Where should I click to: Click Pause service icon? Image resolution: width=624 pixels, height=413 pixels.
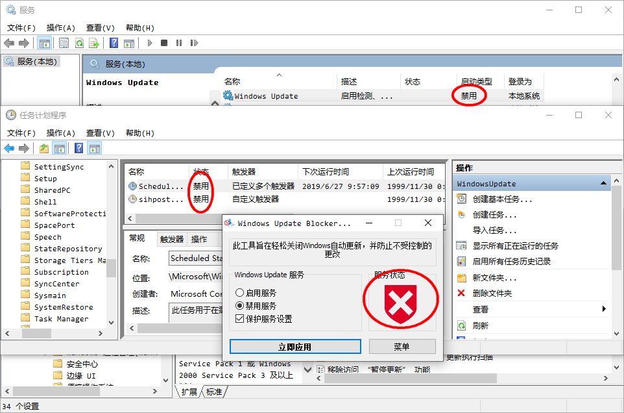pos(178,43)
